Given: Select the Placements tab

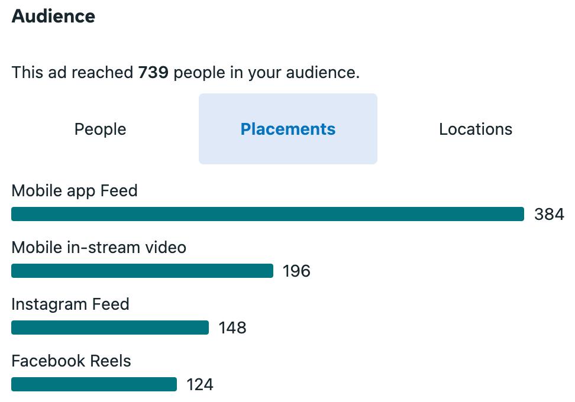Looking at the screenshot, I should tap(287, 129).
